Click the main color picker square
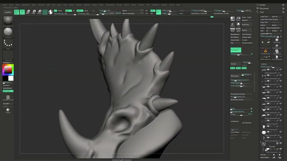The height and width of the screenshot is (161, 287). point(8,70)
